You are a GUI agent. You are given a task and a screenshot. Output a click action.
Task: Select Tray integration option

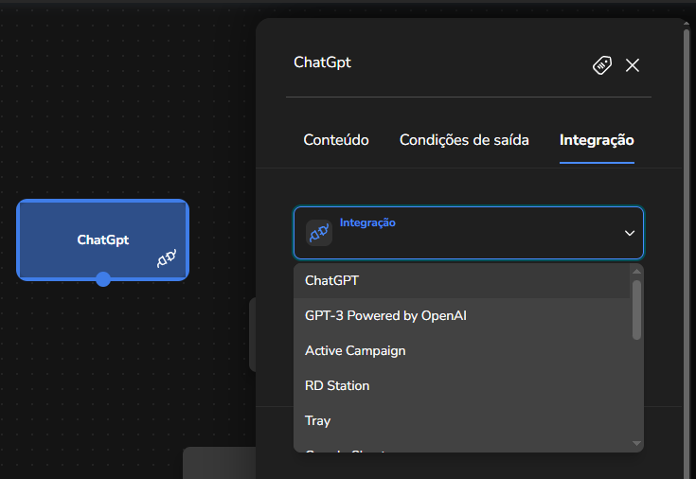point(462,421)
